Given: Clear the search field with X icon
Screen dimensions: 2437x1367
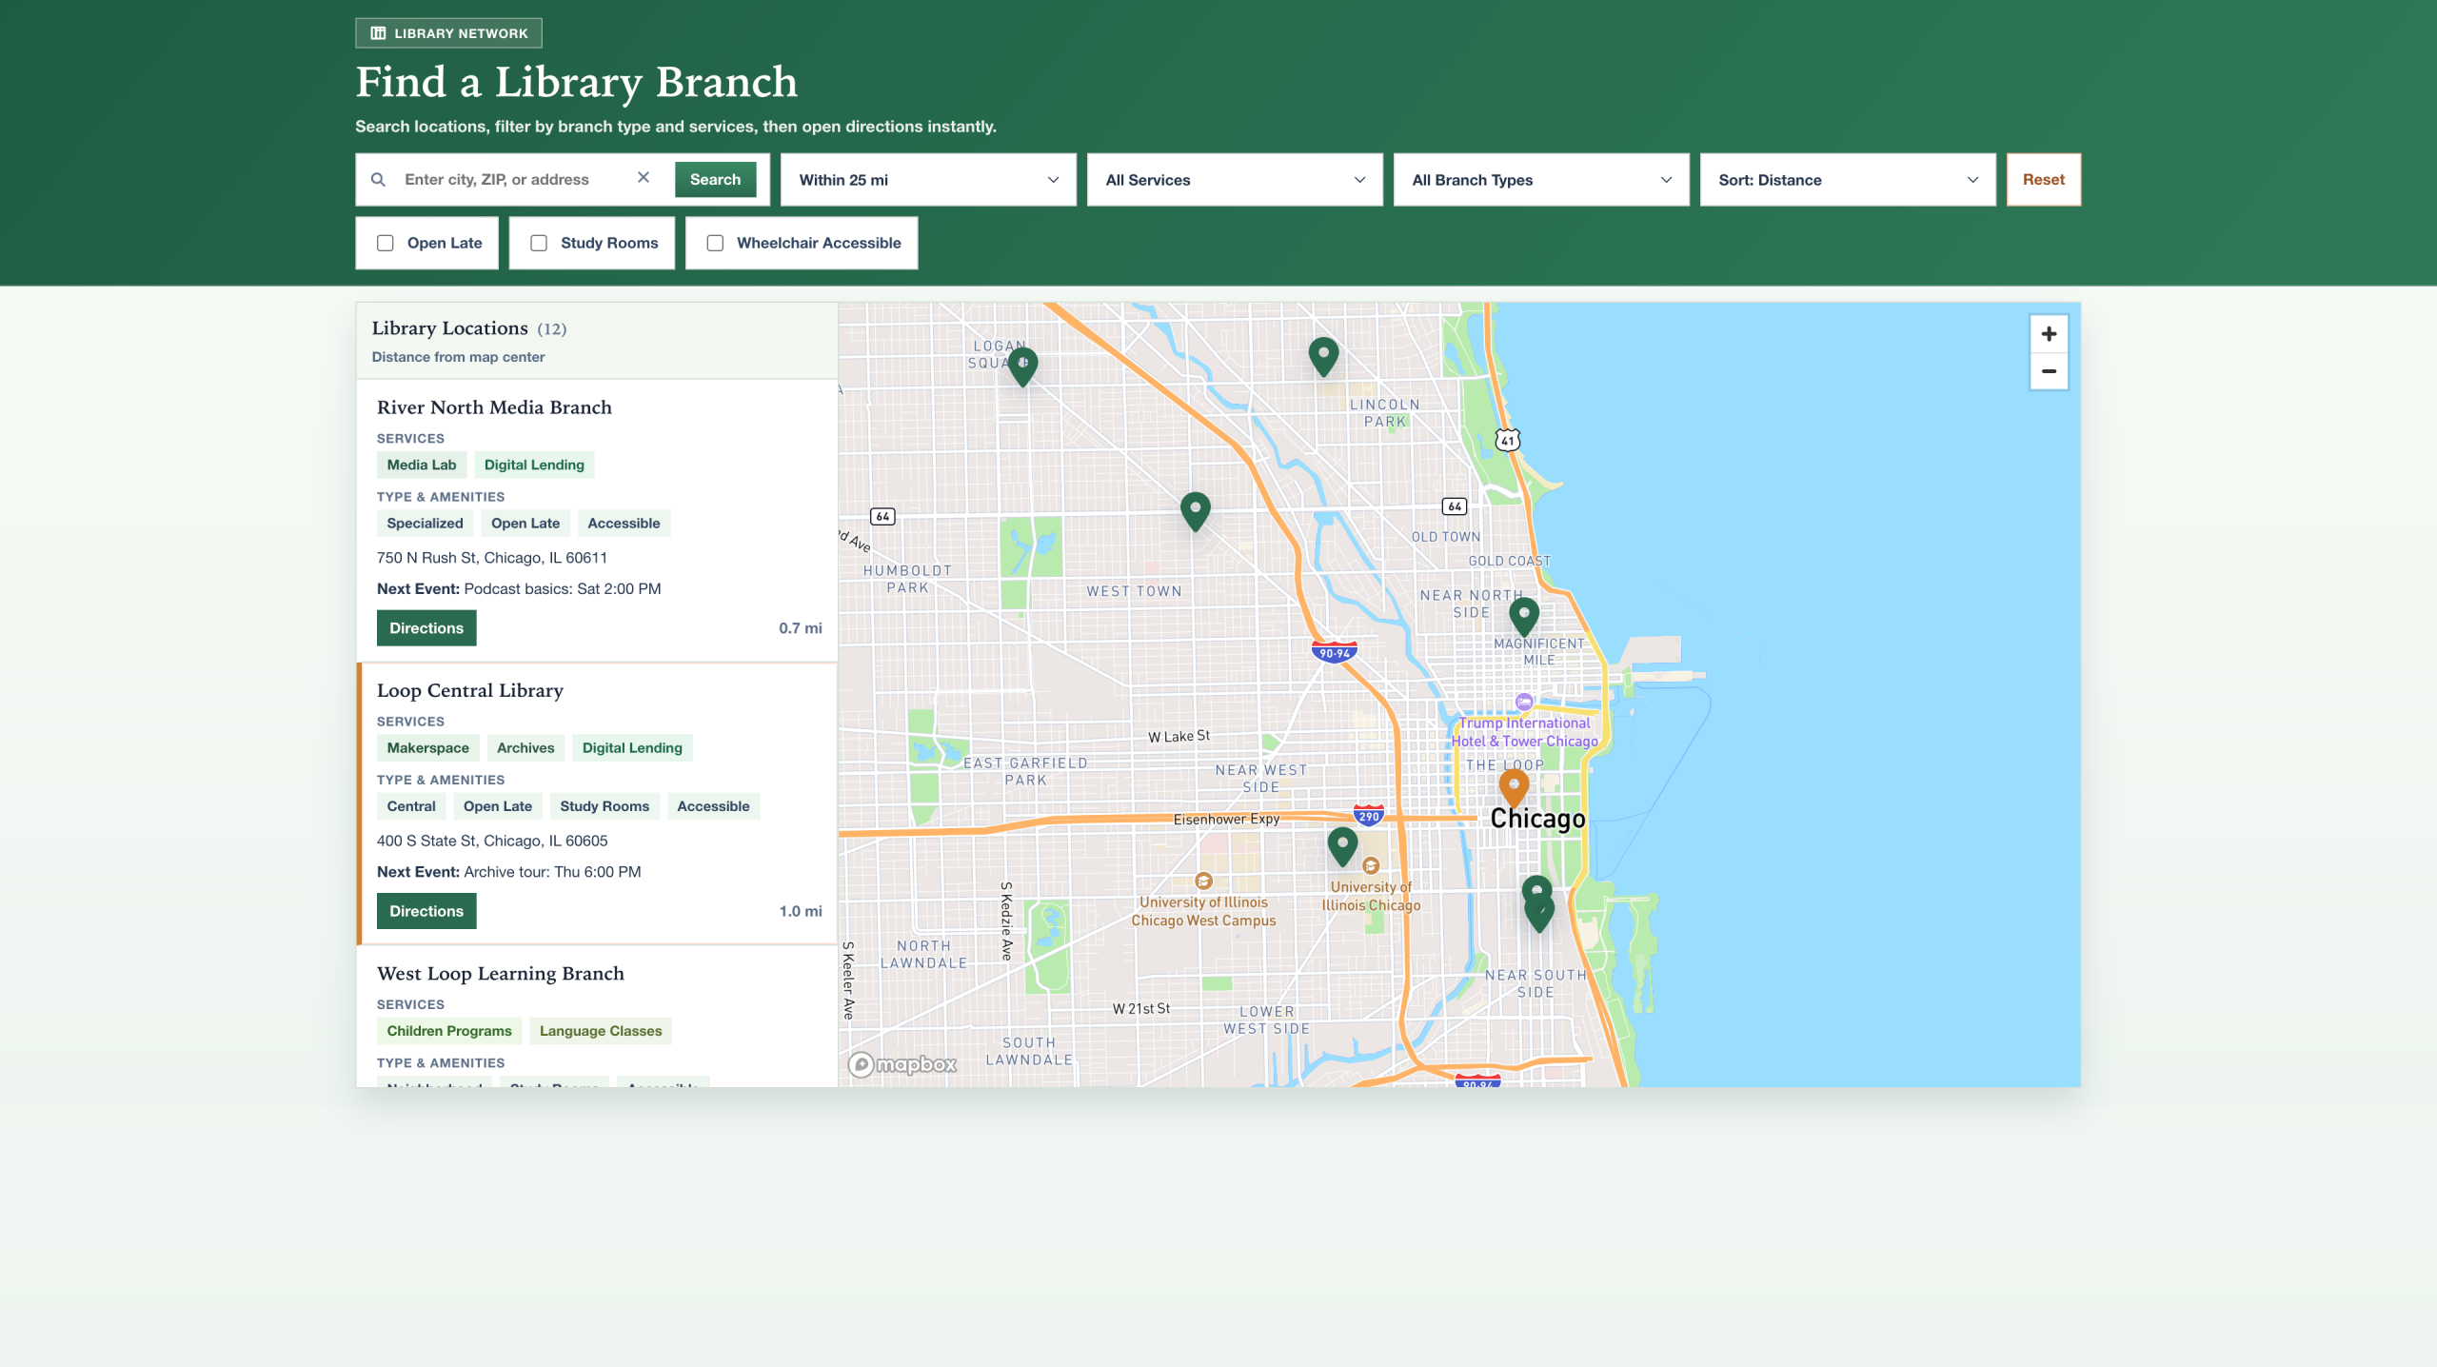Looking at the screenshot, I should [644, 178].
